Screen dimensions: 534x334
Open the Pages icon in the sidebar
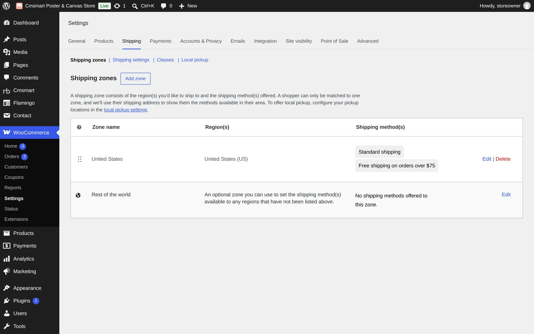pos(7,65)
